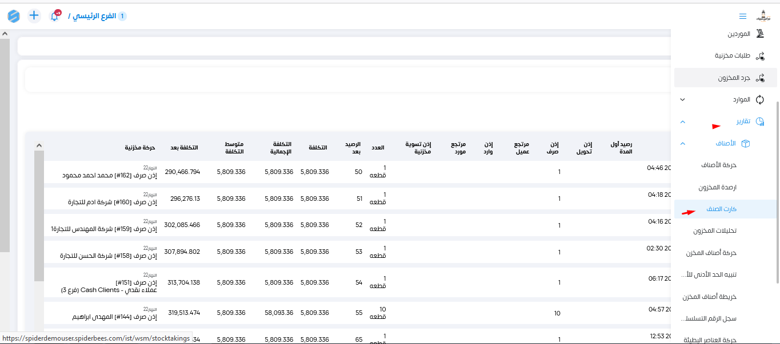
Task: Click the تقارير chart icon
Action: click(760, 122)
